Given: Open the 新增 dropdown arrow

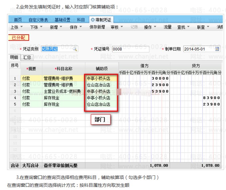Looking at the screenshot, I should (x=61, y=27).
